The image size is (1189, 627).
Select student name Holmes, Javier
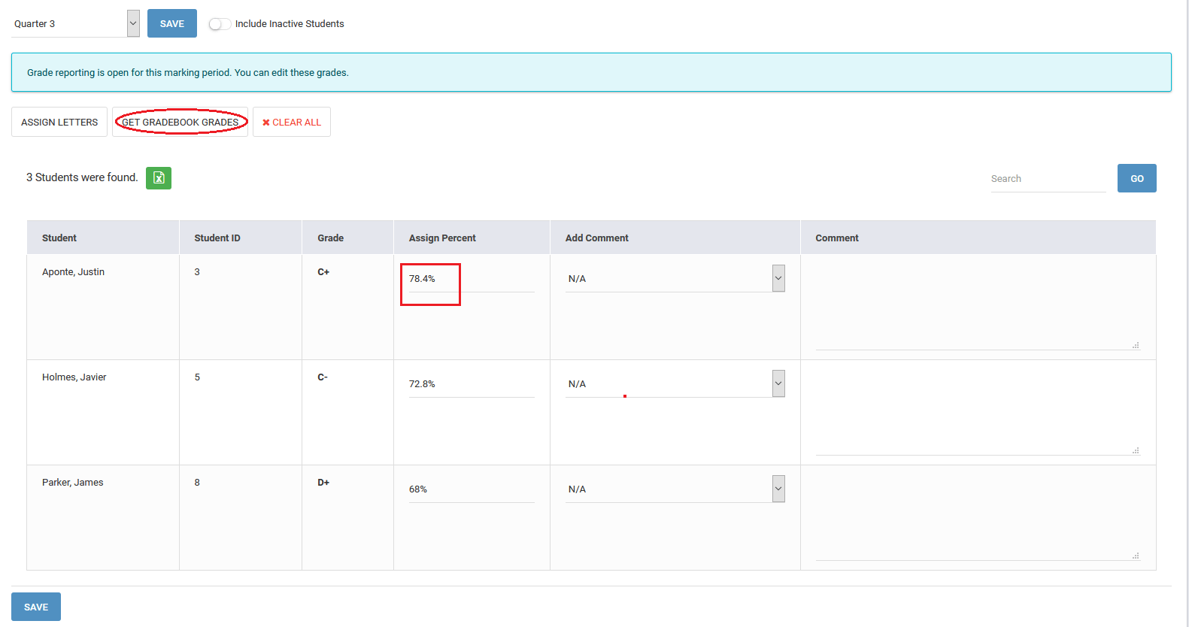pyautogui.click(x=74, y=377)
